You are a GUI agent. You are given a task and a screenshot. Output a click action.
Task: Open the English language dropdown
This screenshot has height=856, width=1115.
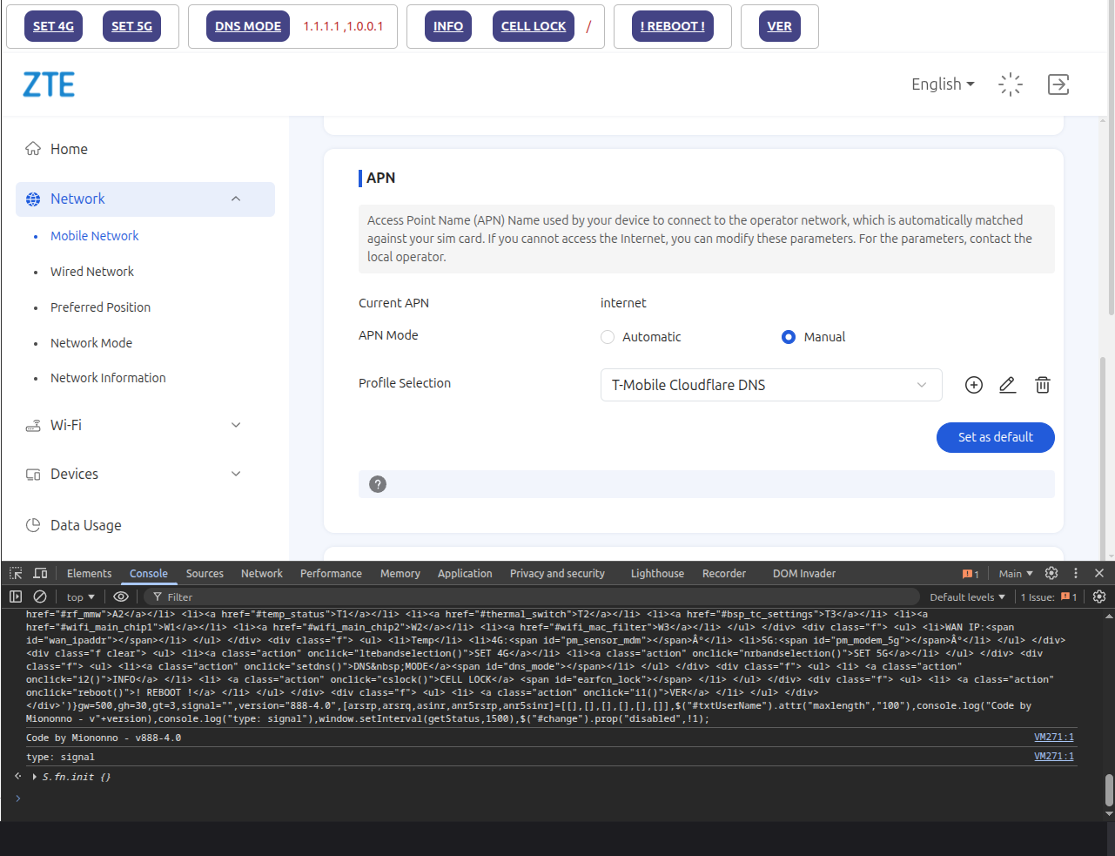(942, 84)
